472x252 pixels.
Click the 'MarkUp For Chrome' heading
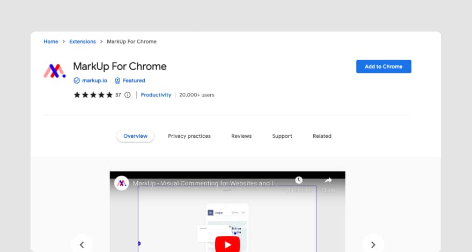point(120,66)
